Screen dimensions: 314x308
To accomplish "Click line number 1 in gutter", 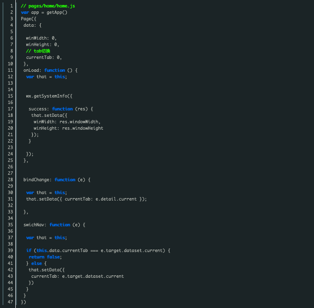I will (11, 6).
